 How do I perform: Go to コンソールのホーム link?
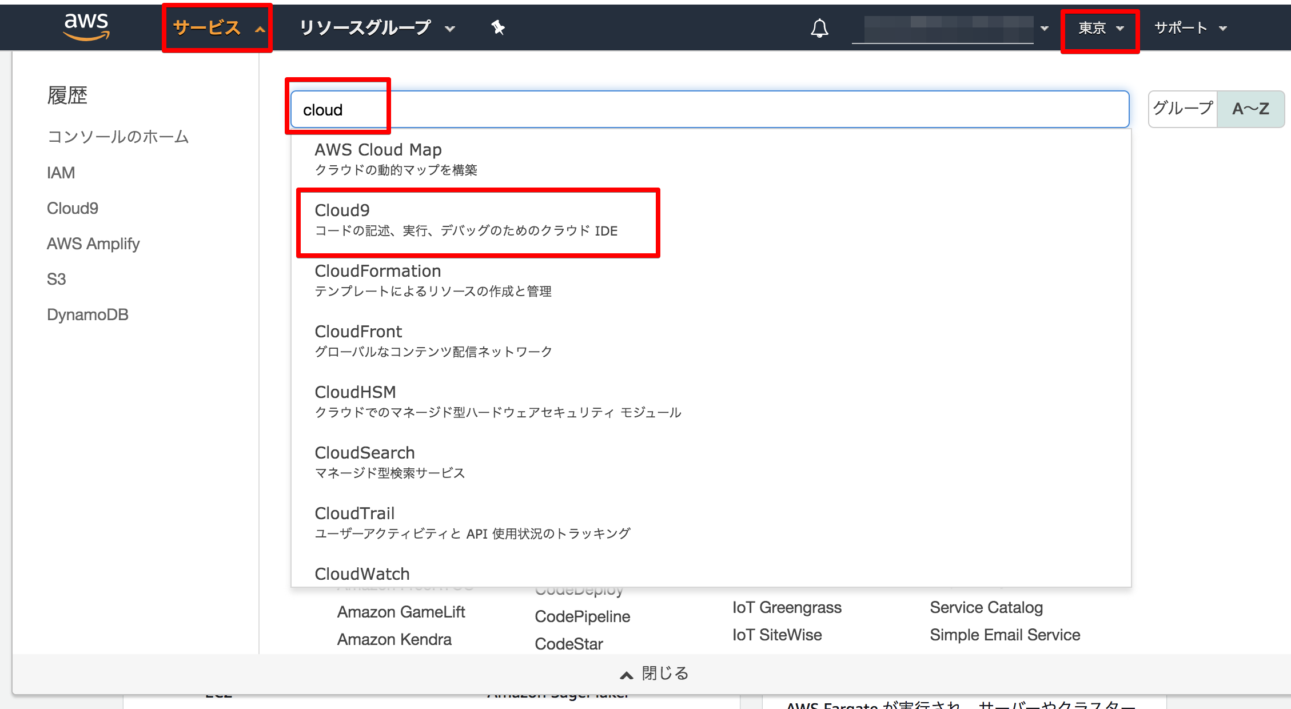pyautogui.click(x=118, y=137)
